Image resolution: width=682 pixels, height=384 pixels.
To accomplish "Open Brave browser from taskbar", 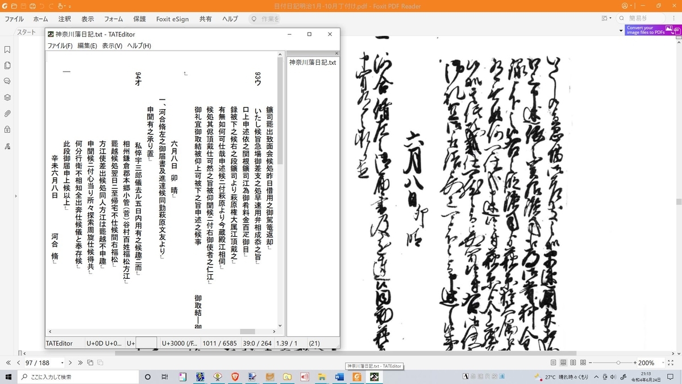I will coord(235,377).
